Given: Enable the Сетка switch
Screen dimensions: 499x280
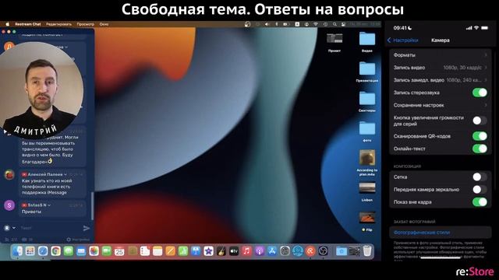Looking at the screenshot, I should pos(480,177).
